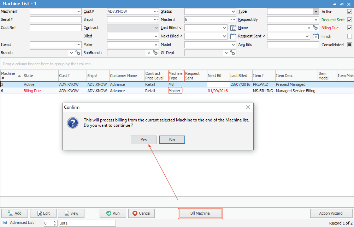354x227 pixels.
Task: Confirm billing by clicking Yes
Action: tap(143, 140)
